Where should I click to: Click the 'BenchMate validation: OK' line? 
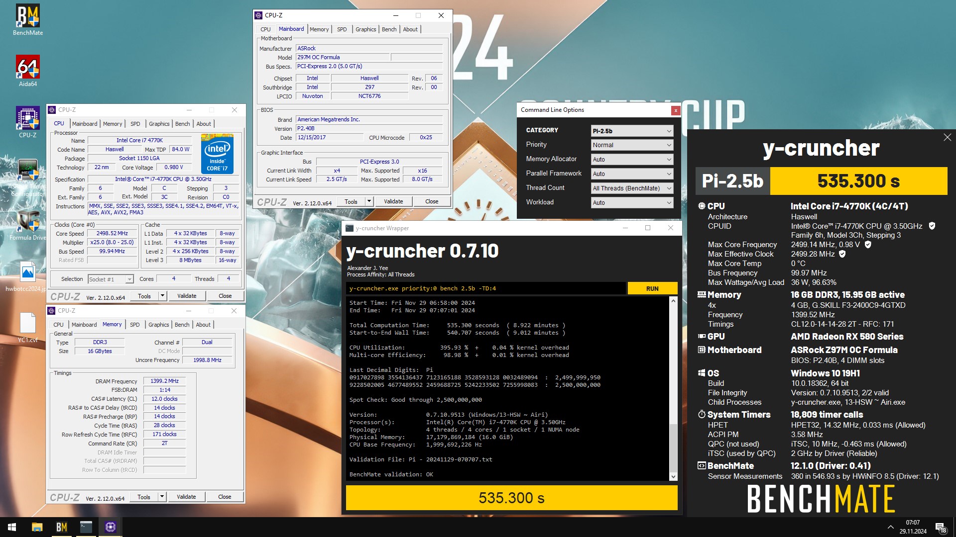[391, 474]
